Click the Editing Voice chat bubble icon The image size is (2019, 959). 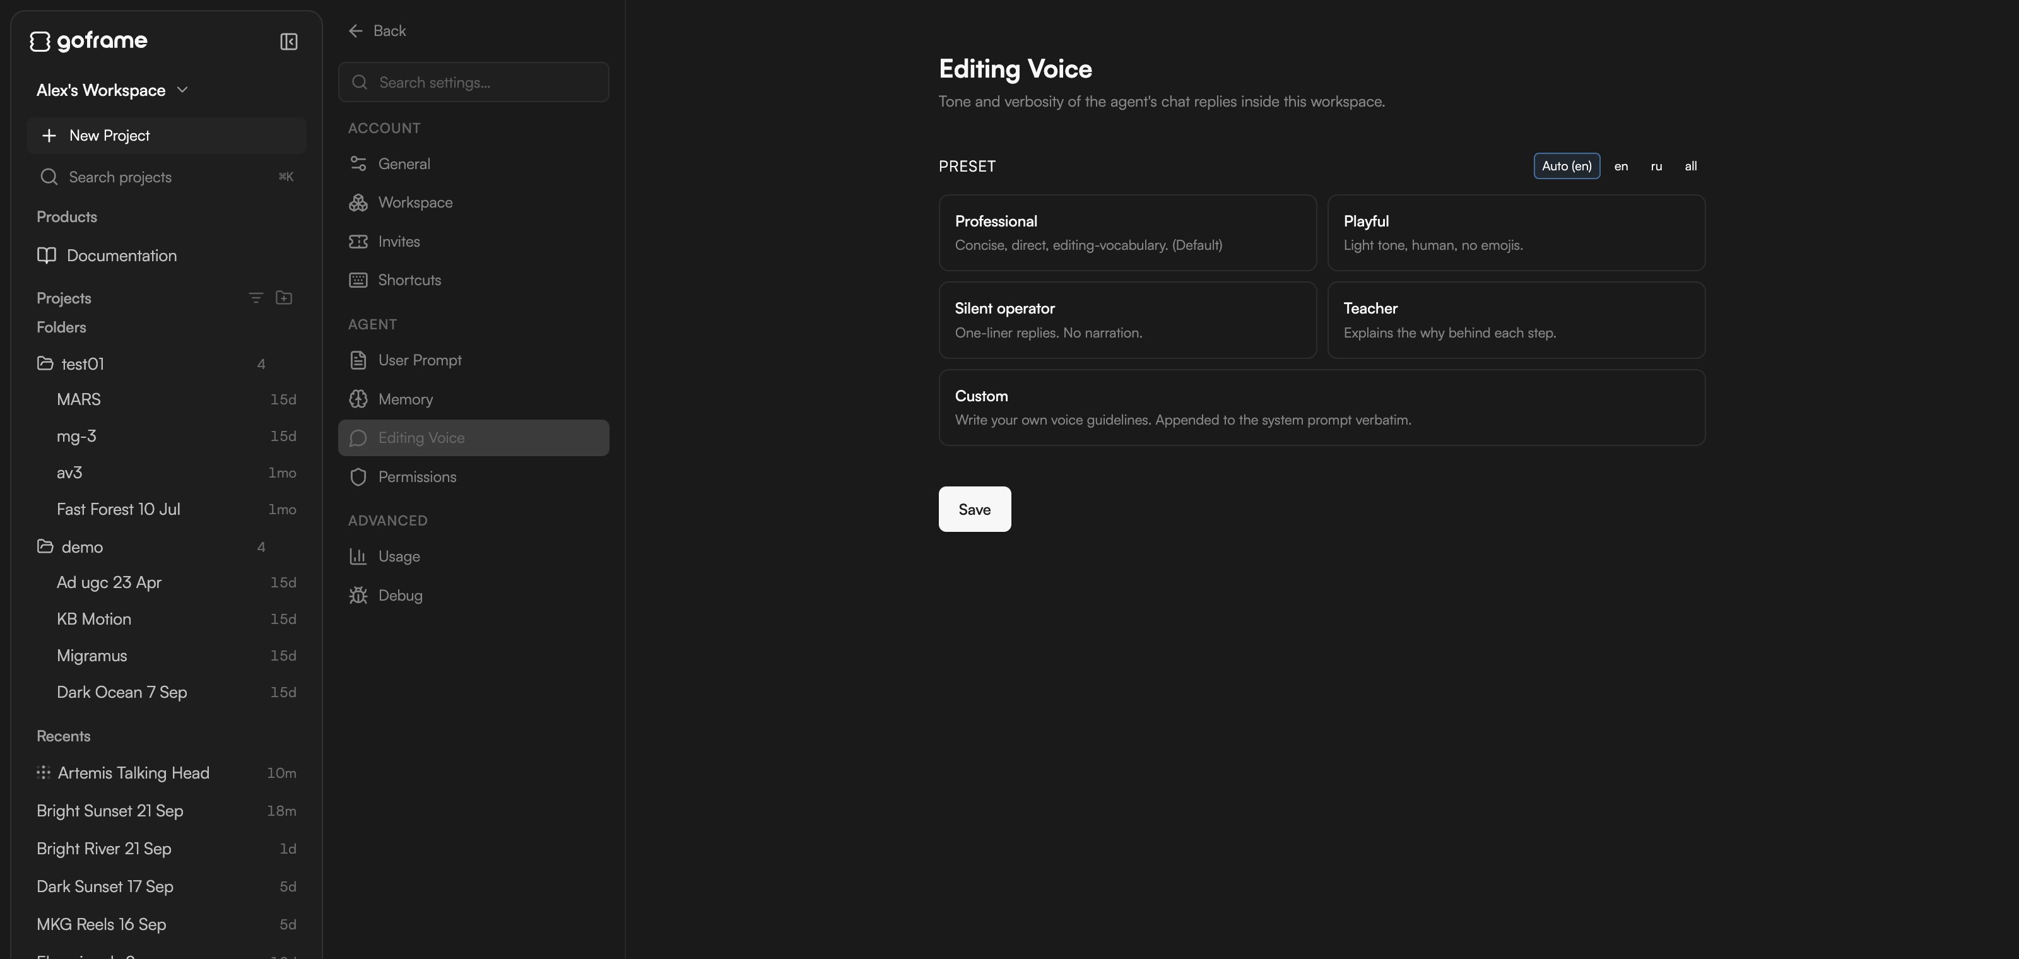358,438
